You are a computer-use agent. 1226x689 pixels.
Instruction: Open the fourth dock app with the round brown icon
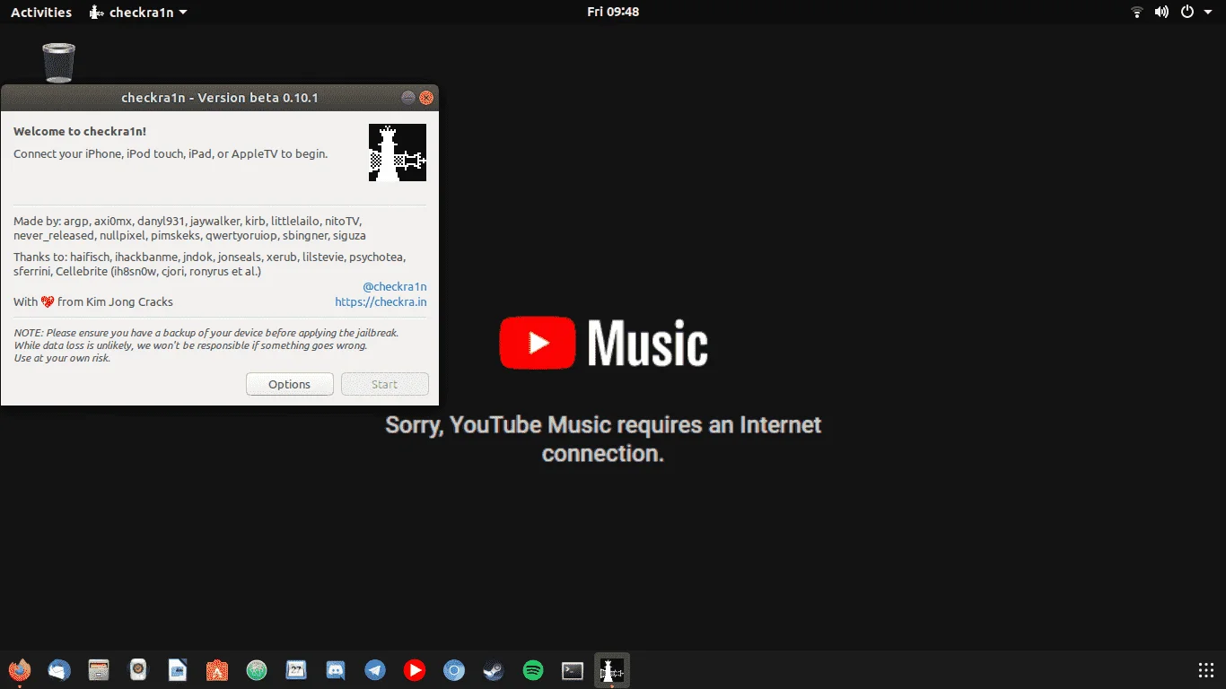(138, 670)
